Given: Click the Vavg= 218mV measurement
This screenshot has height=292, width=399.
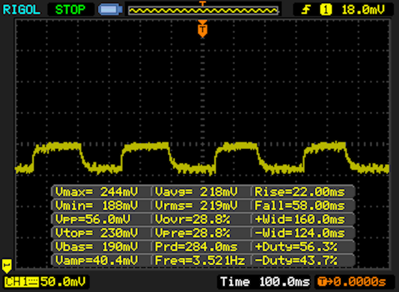Looking at the screenshot, I should pyautogui.click(x=196, y=192).
